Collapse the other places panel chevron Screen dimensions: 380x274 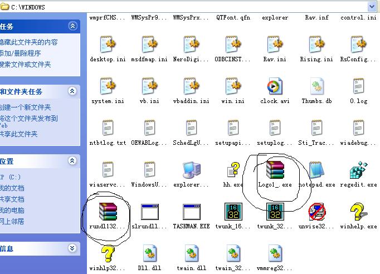73,160
